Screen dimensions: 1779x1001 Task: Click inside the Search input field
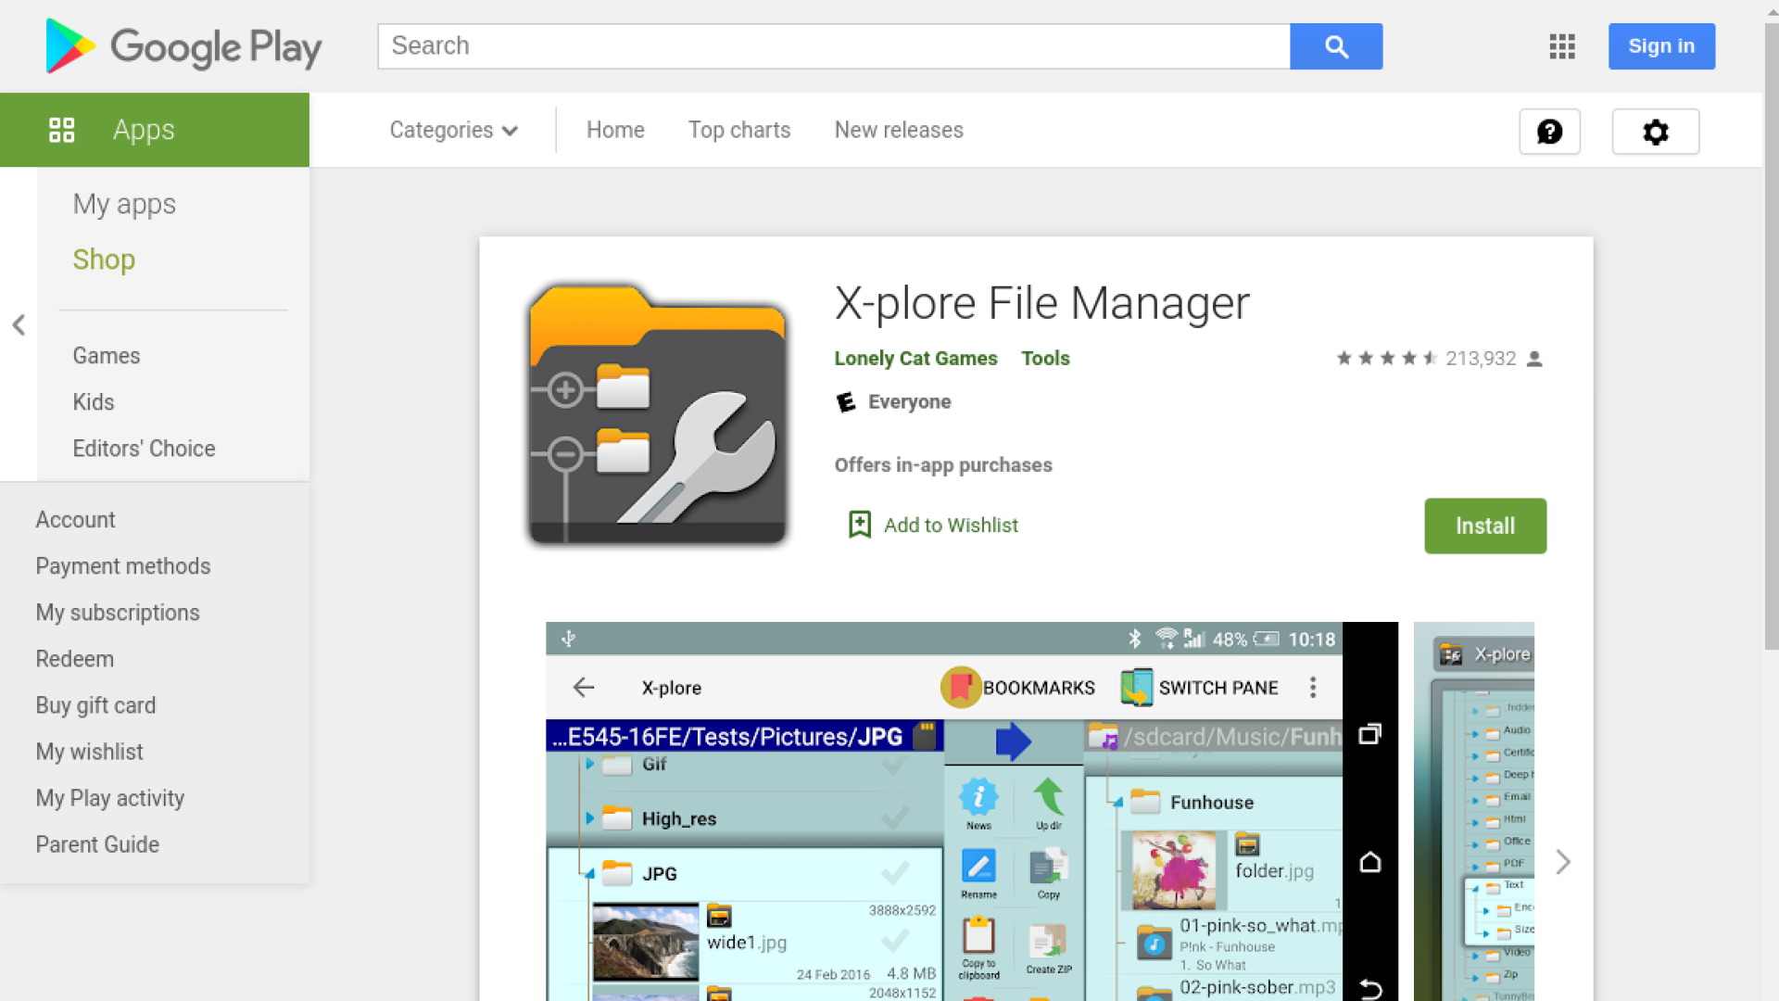point(832,45)
